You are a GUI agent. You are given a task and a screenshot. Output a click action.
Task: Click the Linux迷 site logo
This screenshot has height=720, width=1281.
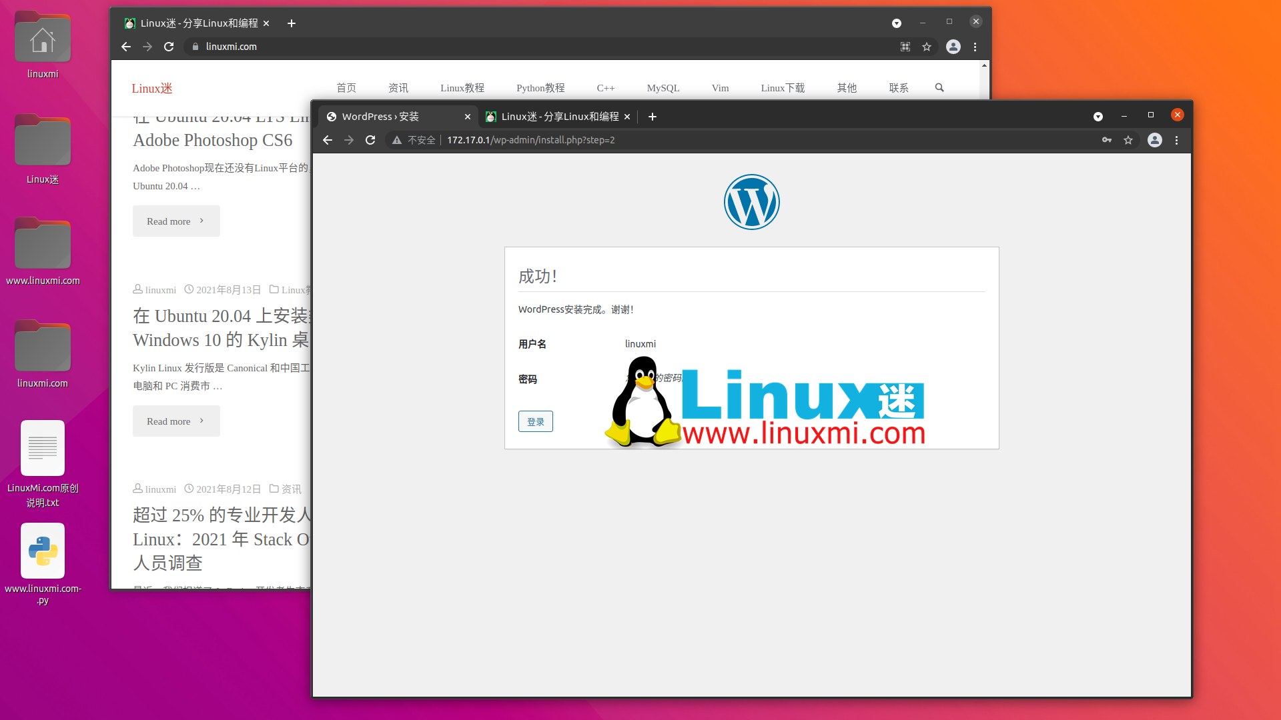pyautogui.click(x=151, y=88)
